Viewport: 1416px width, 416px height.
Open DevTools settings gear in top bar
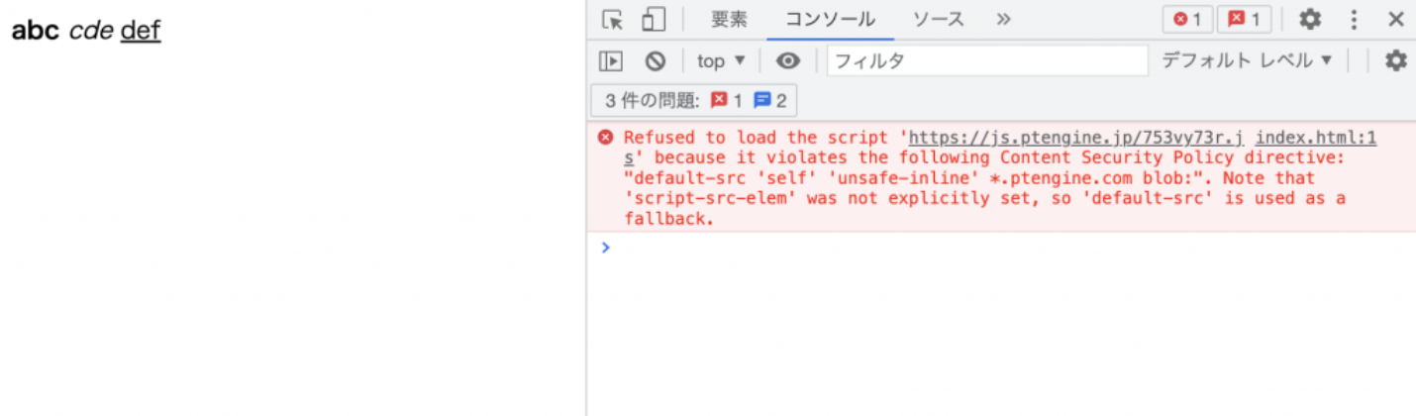1310,19
